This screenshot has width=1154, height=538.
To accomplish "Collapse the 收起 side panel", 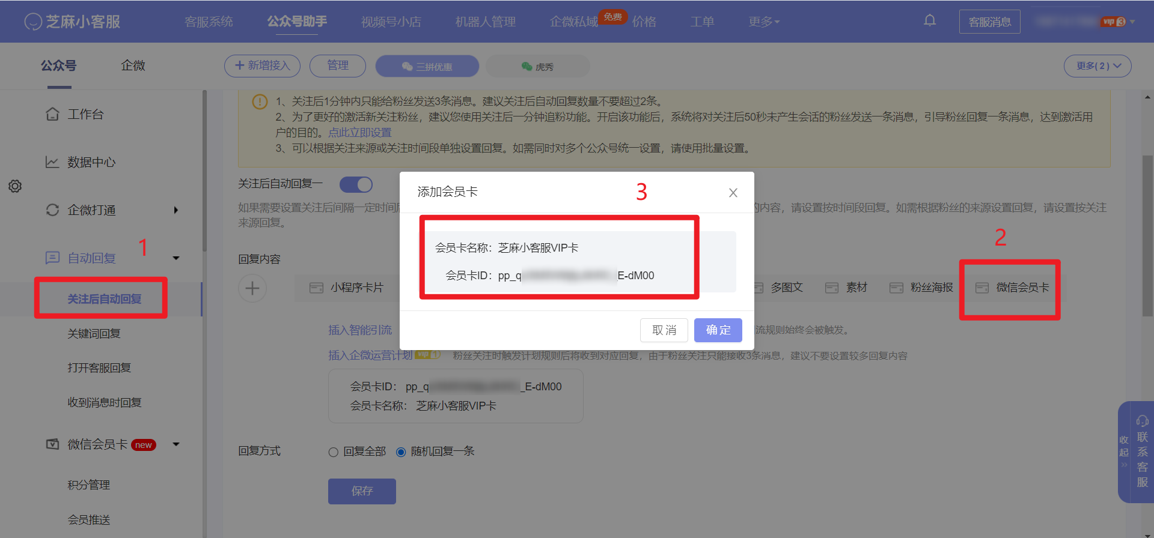I will 1124,452.
